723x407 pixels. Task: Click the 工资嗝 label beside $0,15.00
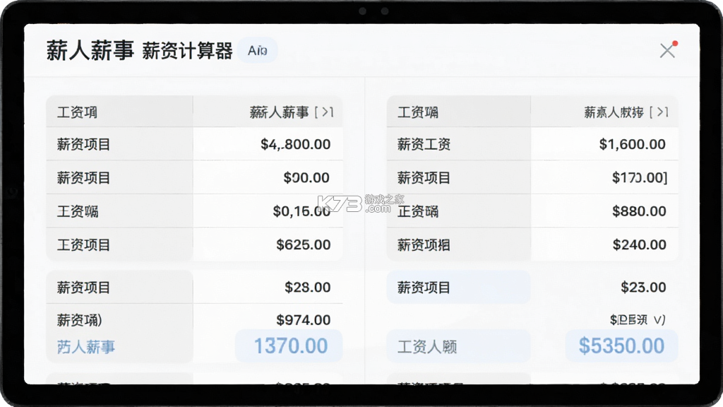78,211
